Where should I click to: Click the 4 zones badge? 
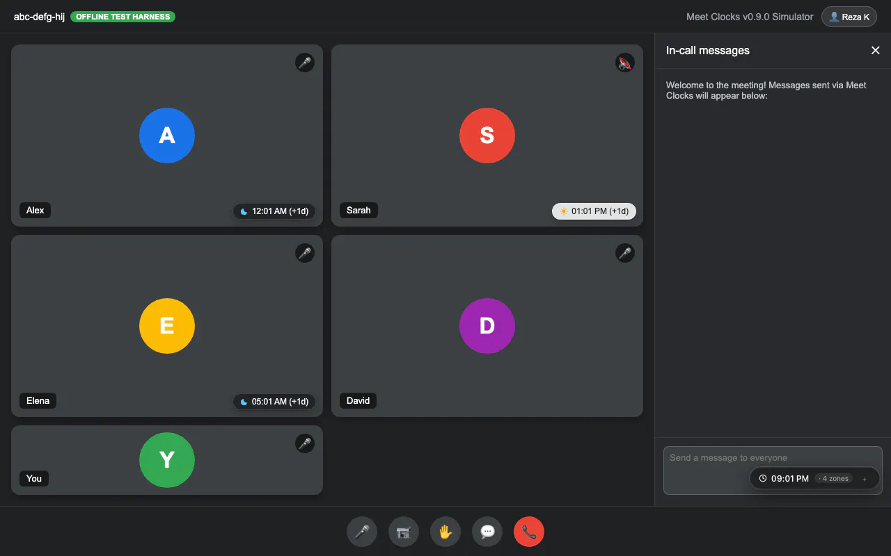tap(834, 479)
